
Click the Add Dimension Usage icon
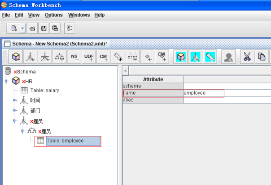[x=45, y=57]
